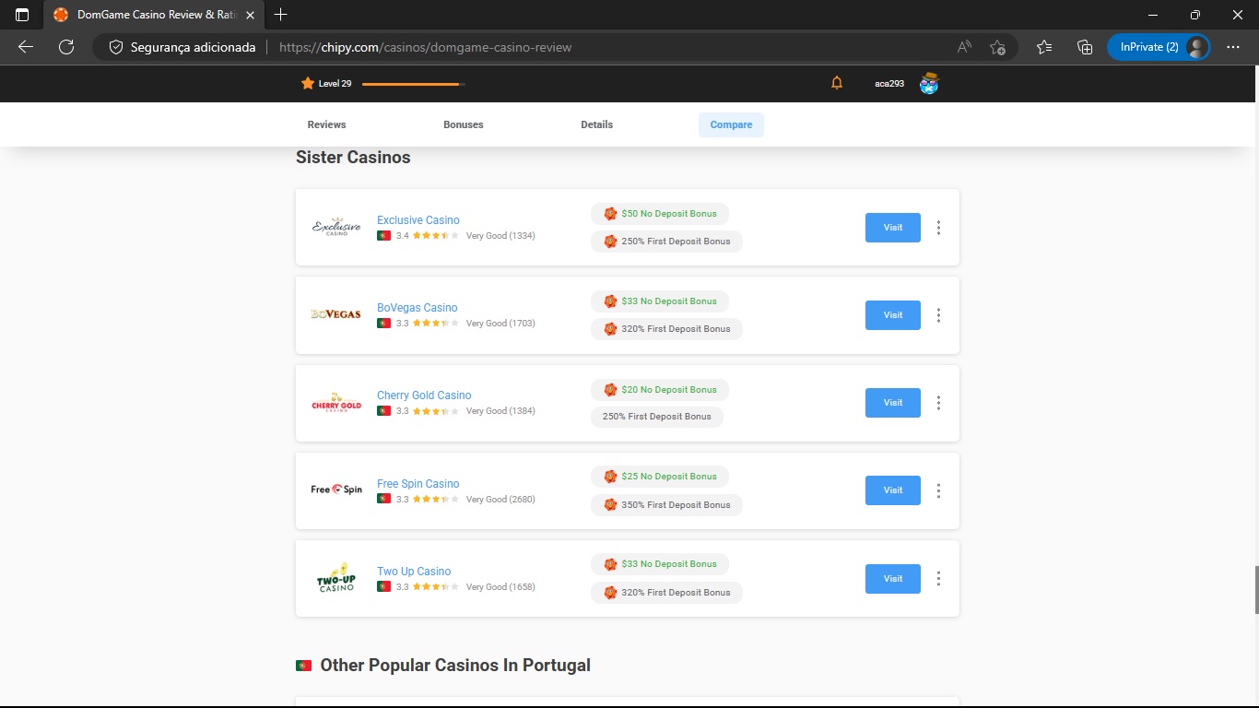The height and width of the screenshot is (708, 1259).
Task: Open the Free Spin Casino link
Action: click(x=418, y=483)
